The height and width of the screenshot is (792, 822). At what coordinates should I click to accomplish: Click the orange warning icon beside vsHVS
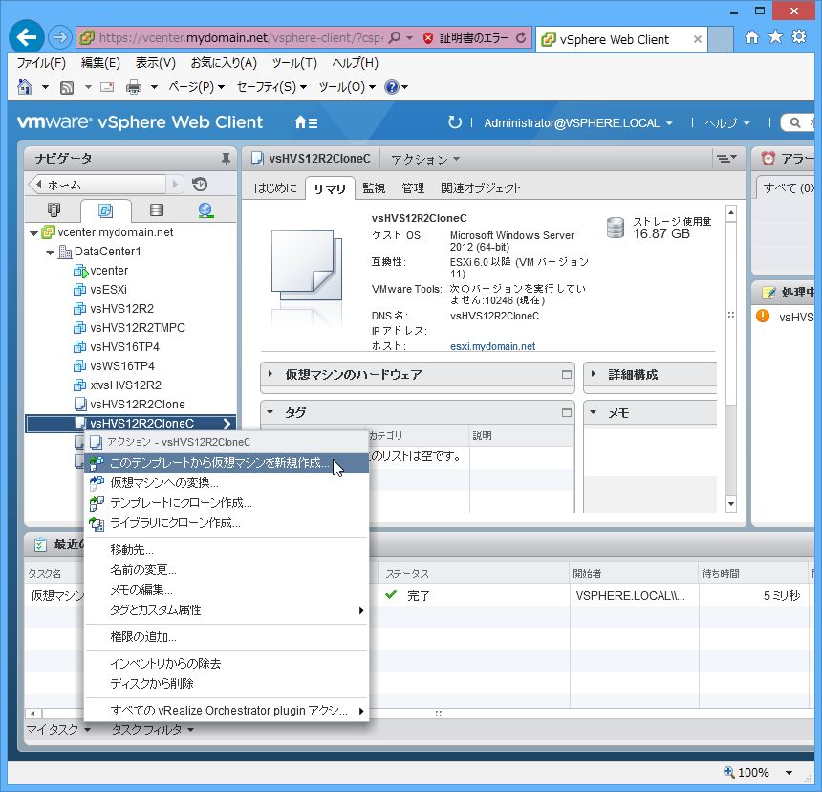pyautogui.click(x=763, y=316)
